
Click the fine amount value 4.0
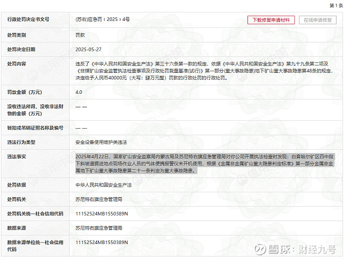coord(79,92)
